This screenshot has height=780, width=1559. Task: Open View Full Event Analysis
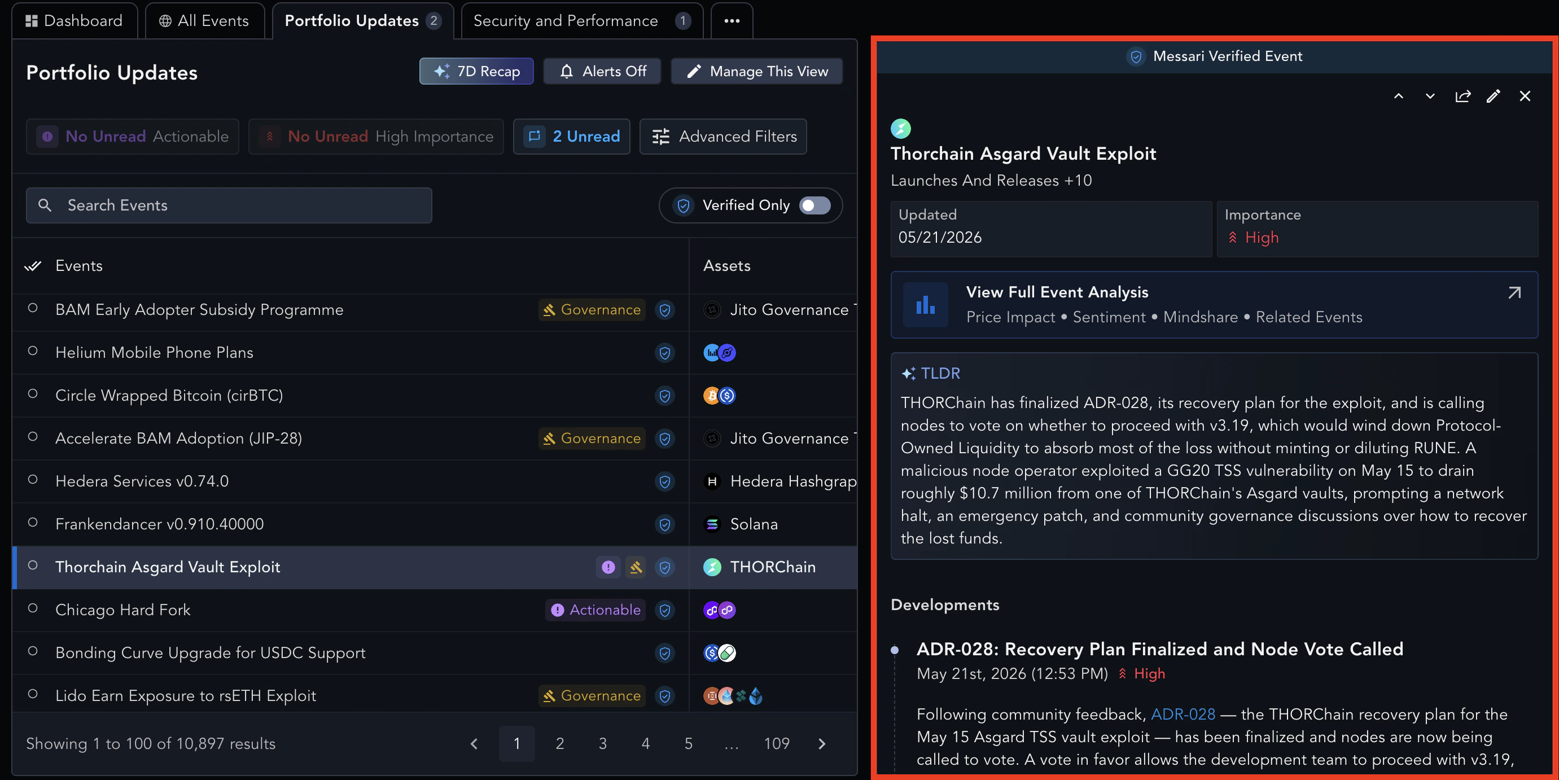point(1214,305)
